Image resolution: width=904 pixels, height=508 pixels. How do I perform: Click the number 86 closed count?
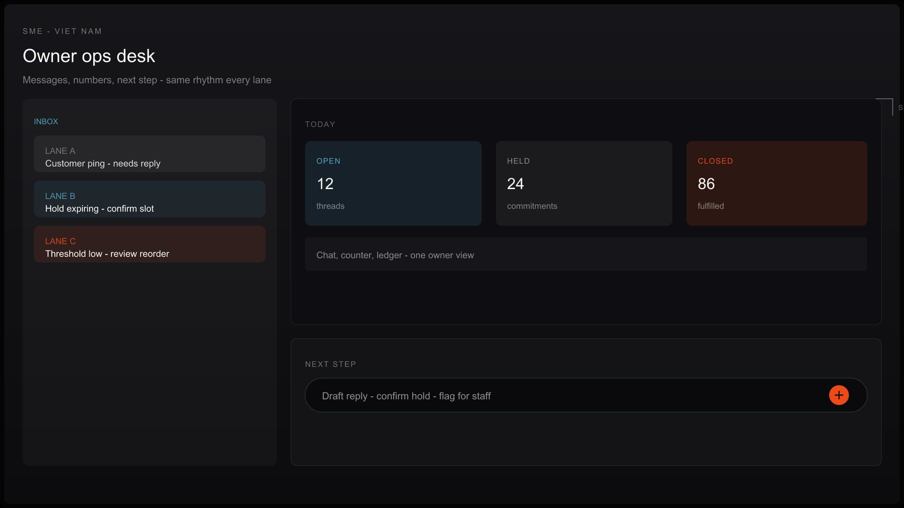coord(706,184)
